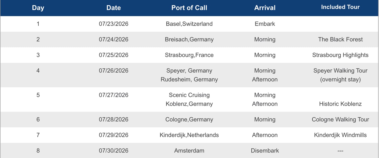Select the Amsterdam port cell
This screenshot has width=379, height=158.
(189, 151)
